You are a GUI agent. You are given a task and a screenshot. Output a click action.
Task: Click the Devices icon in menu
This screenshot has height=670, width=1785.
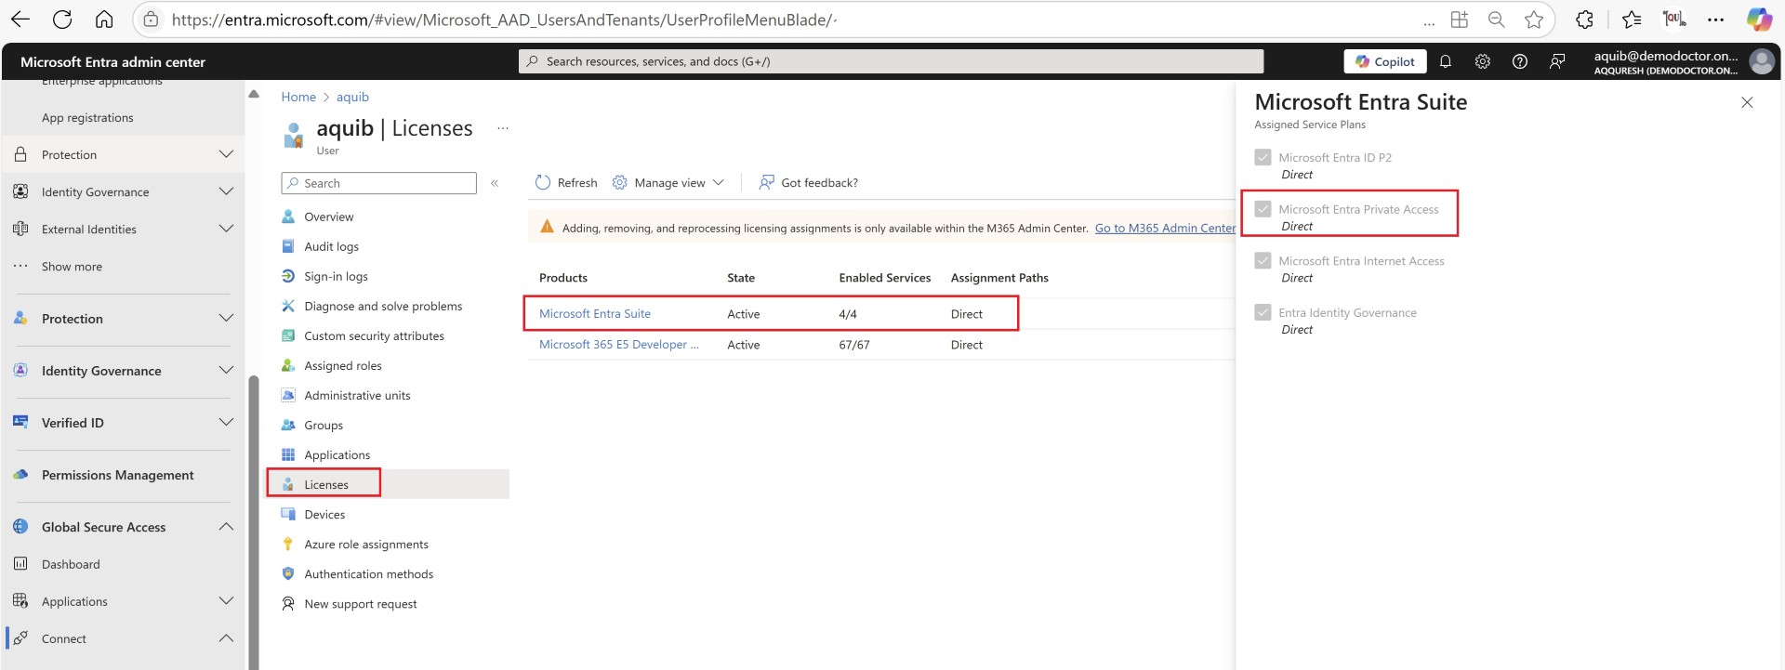(288, 514)
